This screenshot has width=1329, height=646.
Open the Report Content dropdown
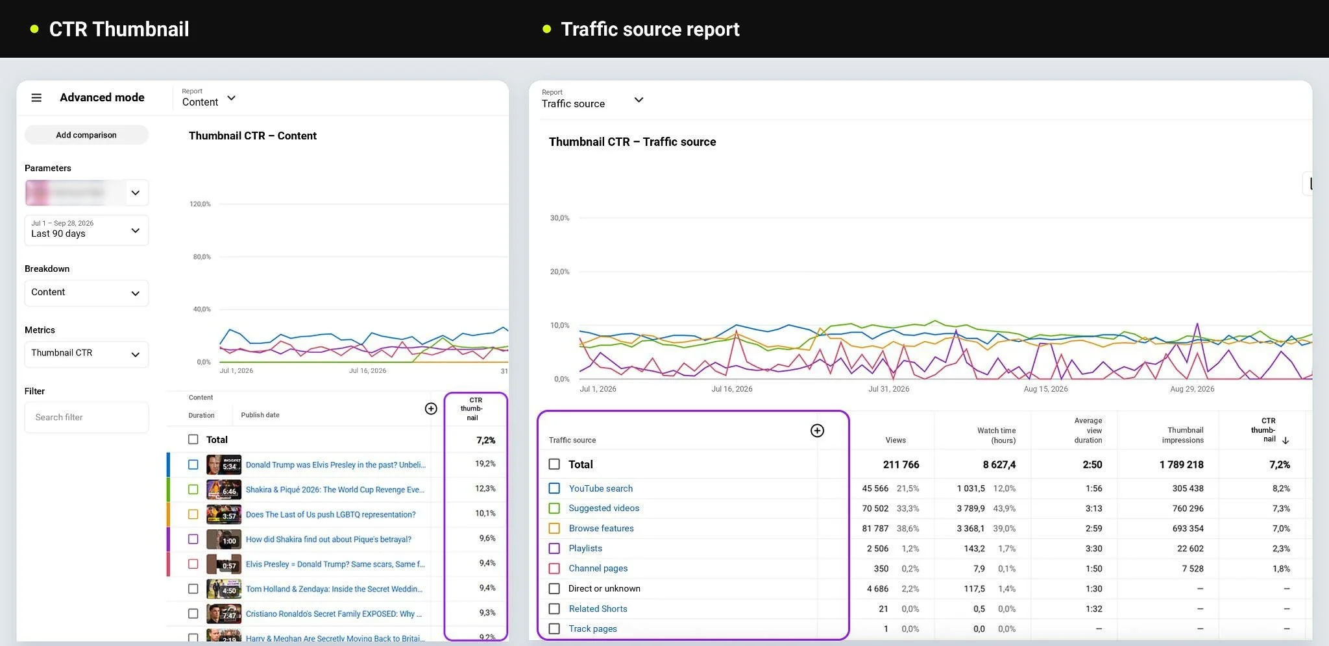click(209, 98)
